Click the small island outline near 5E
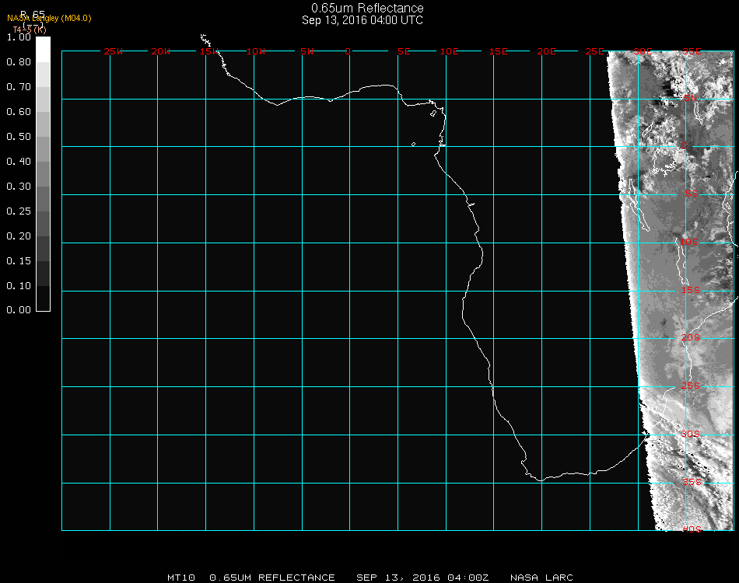This screenshot has width=739, height=583. 413,144
